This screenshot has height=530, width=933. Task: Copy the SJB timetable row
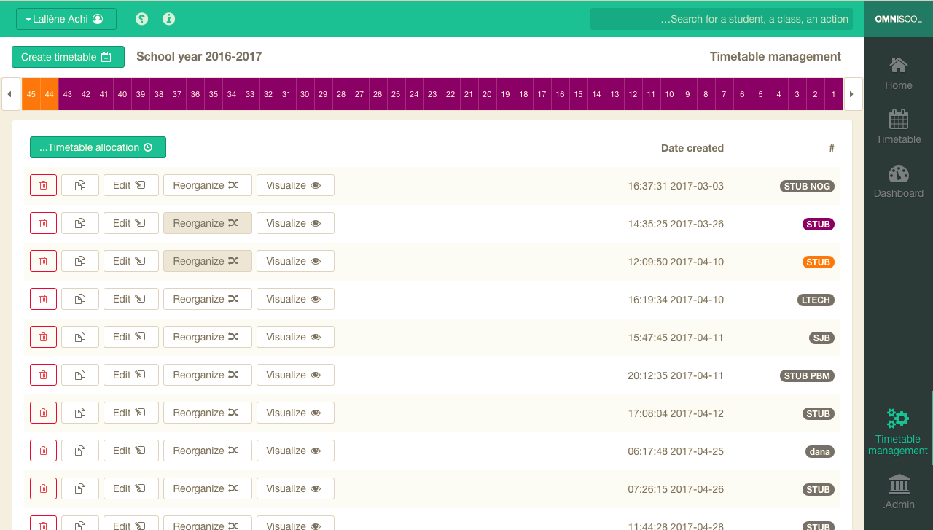[x=80, y=337]
